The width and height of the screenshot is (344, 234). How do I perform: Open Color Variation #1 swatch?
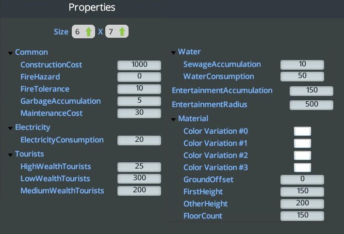coord(302,143)
